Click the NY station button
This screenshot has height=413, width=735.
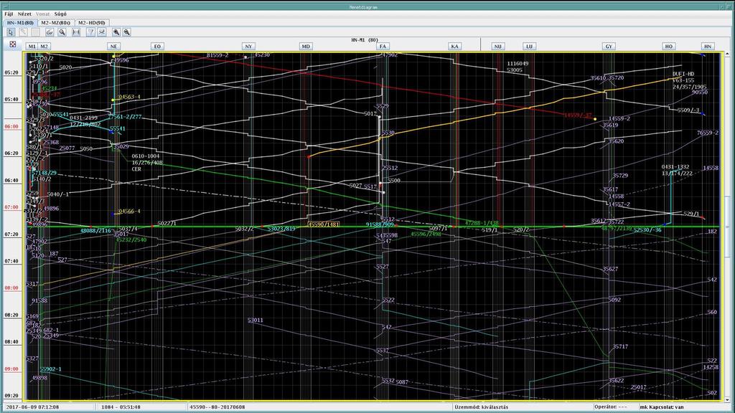(x=248, y=47)
